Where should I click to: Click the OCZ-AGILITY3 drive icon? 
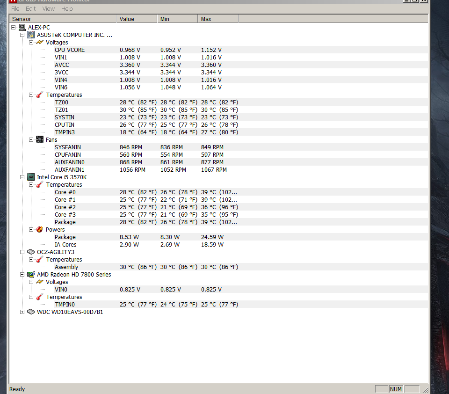31,252
